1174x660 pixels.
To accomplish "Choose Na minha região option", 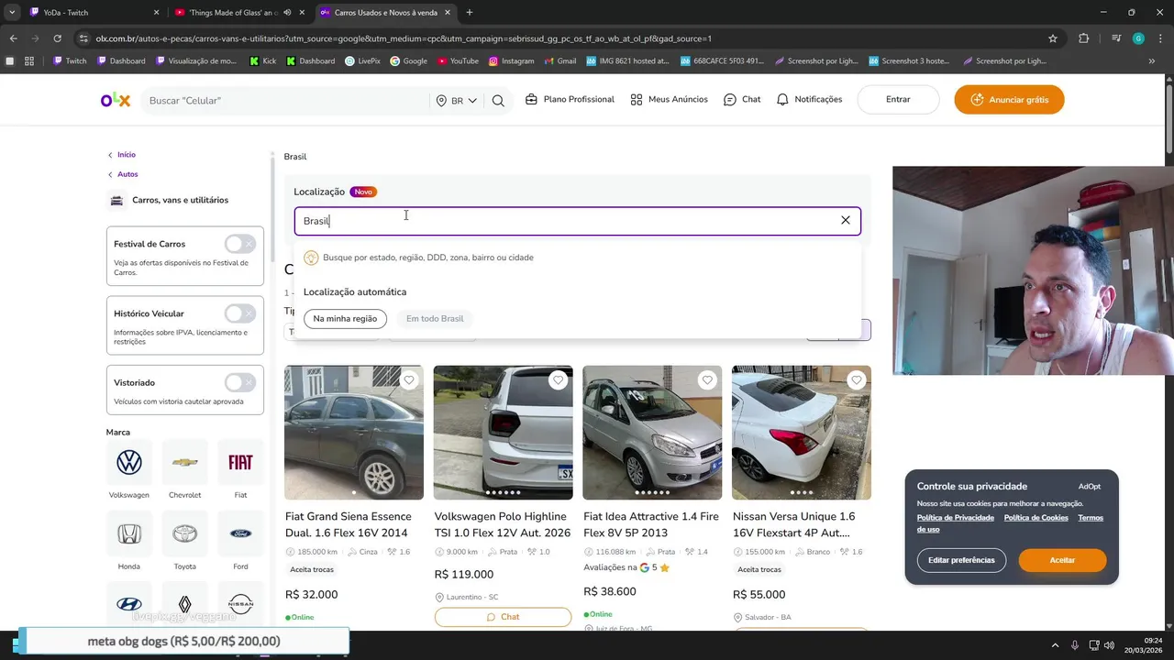I will (x=345, y=318).
